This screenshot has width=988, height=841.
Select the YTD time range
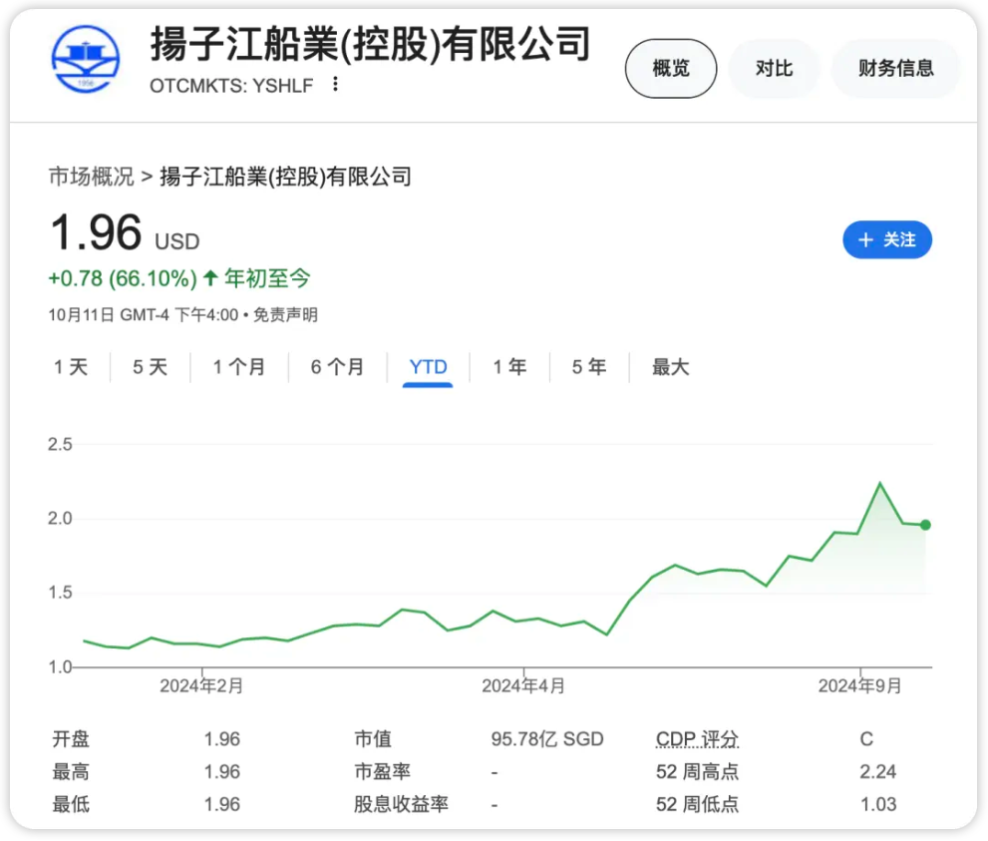point(428,367)
